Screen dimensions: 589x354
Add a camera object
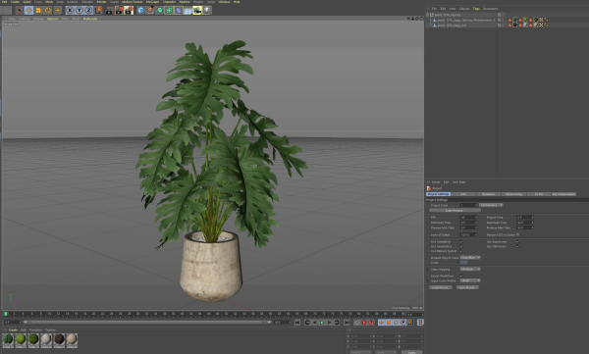pyautogui.click(x=197, y=11)
